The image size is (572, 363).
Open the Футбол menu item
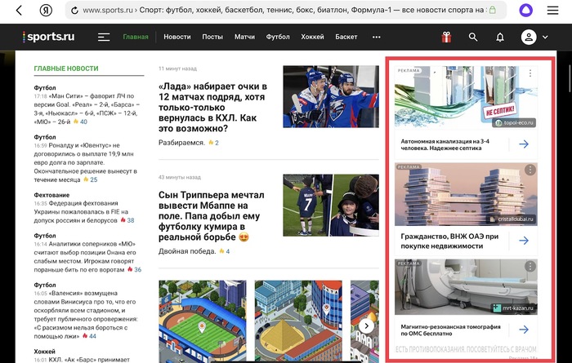278,37
